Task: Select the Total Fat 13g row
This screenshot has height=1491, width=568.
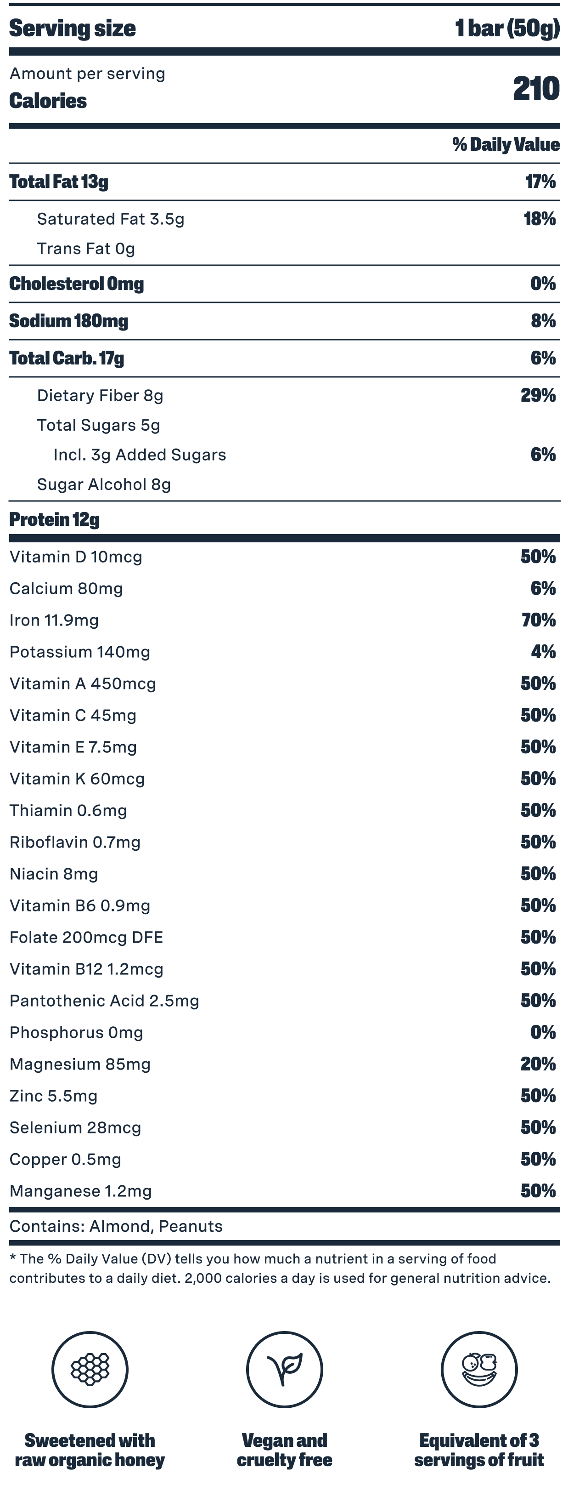Action: pyautogui.click(x=59, y=182)
